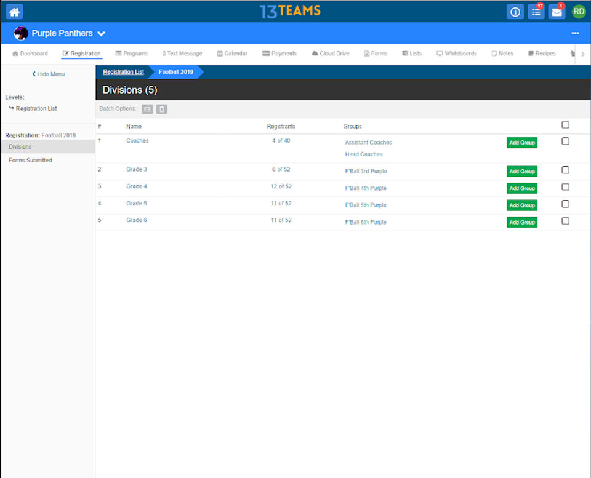The image size is (591, 478).
Task: Open the Head Coaches group
Action: tap(363, 154)
